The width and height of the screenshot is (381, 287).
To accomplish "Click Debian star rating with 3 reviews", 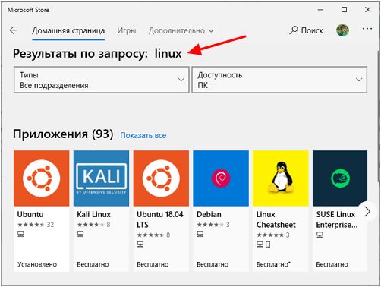I will coord(213,225).
